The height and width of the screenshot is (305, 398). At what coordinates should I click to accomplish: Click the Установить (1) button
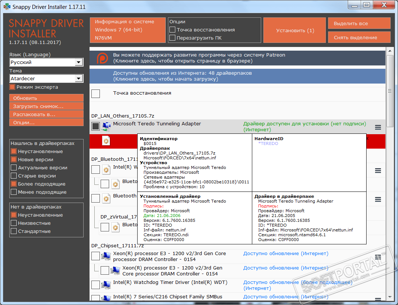(294, 30)
